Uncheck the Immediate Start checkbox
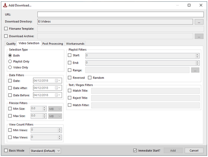Screen dimensions: 208x157 tap(135, 151)
